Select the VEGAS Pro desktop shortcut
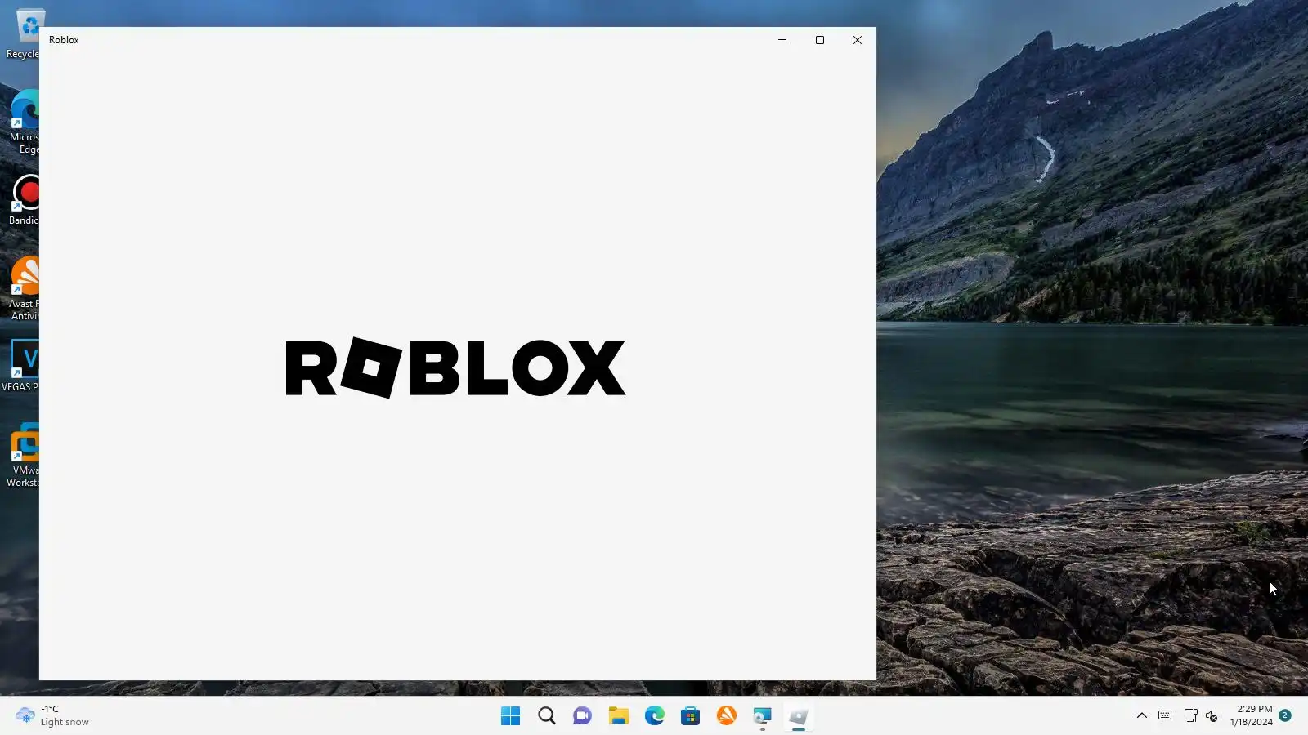The height and width of the screenshot is (735, 1308). [x=20, y=366]
